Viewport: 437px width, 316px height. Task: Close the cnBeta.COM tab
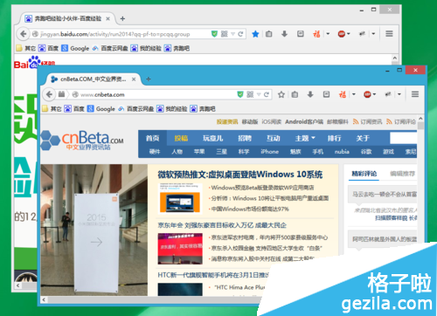pyautogui.click(x=134, y=79)
